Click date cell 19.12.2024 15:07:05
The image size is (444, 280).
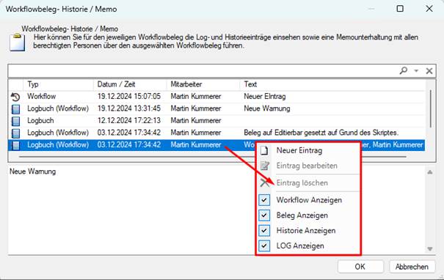(129, 97)
